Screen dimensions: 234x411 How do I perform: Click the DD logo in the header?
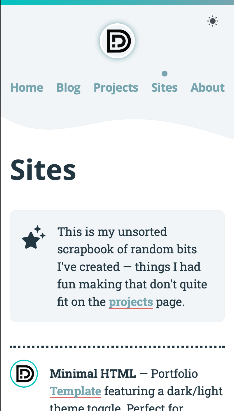click(x=117, y=41)
